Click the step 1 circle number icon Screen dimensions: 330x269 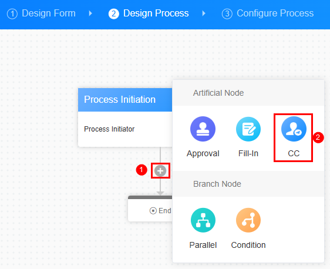point(12,14)
